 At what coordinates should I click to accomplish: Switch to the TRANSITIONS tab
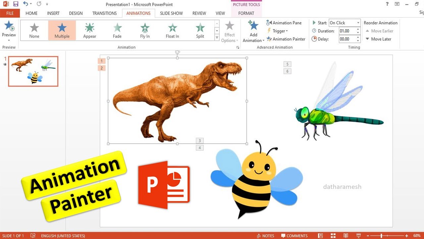click(x=105, y=13)
